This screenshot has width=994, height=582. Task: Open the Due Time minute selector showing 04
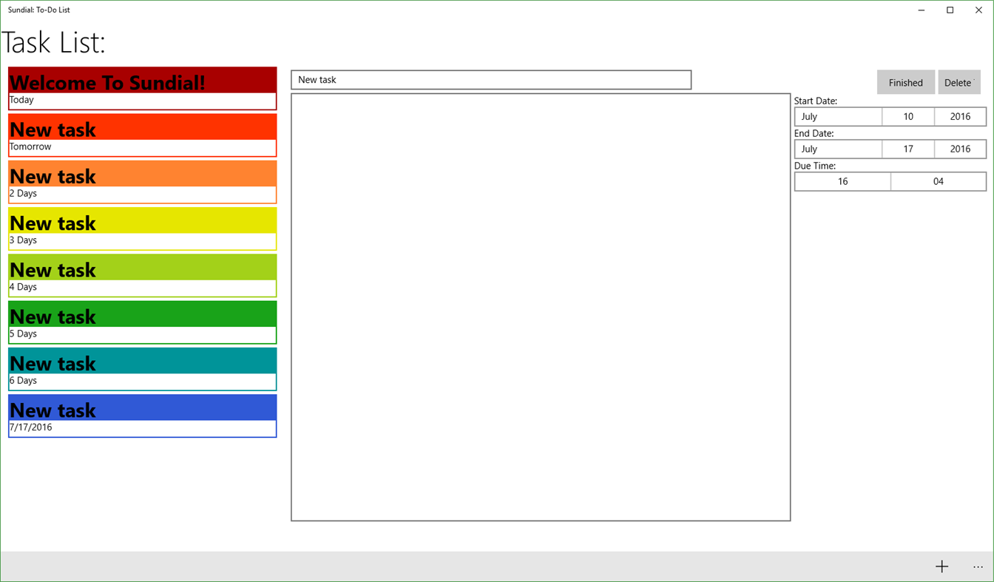coord(937,181)
